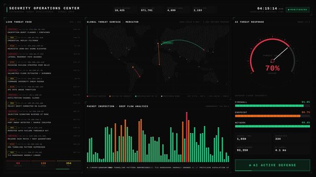
Task: Click the Network 99.4% value
Action: [306, 122]
